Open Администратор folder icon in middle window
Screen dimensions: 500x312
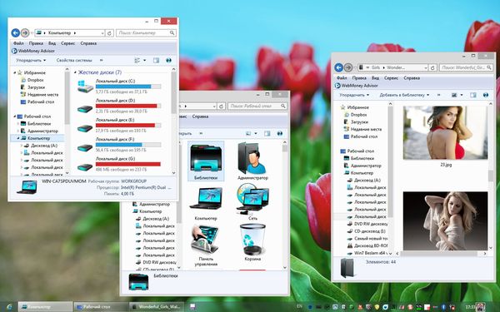(x=252, y=161)
